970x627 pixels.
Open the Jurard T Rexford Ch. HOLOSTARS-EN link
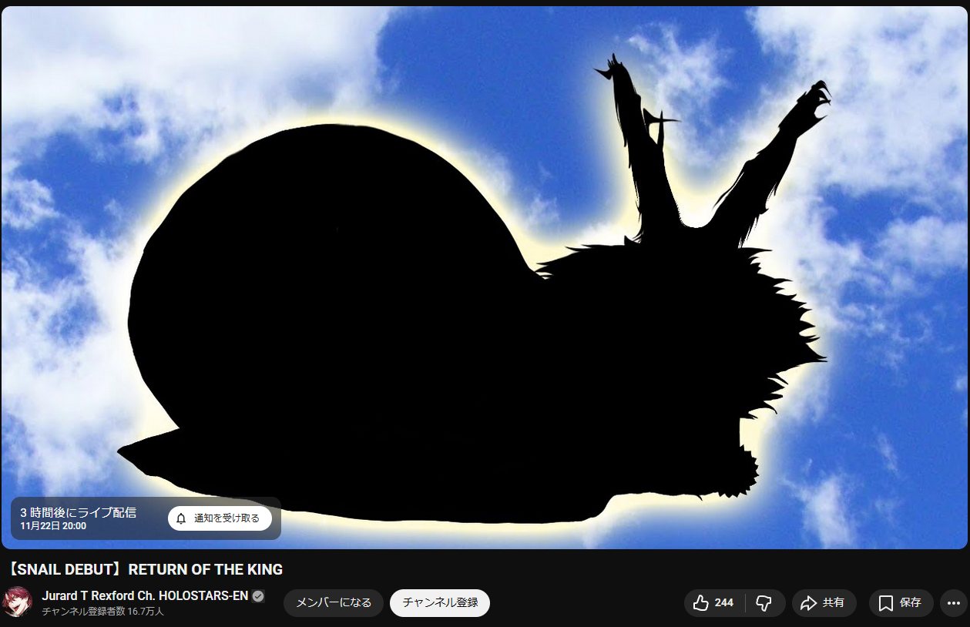pyautogui.click(x=145, y=595)
